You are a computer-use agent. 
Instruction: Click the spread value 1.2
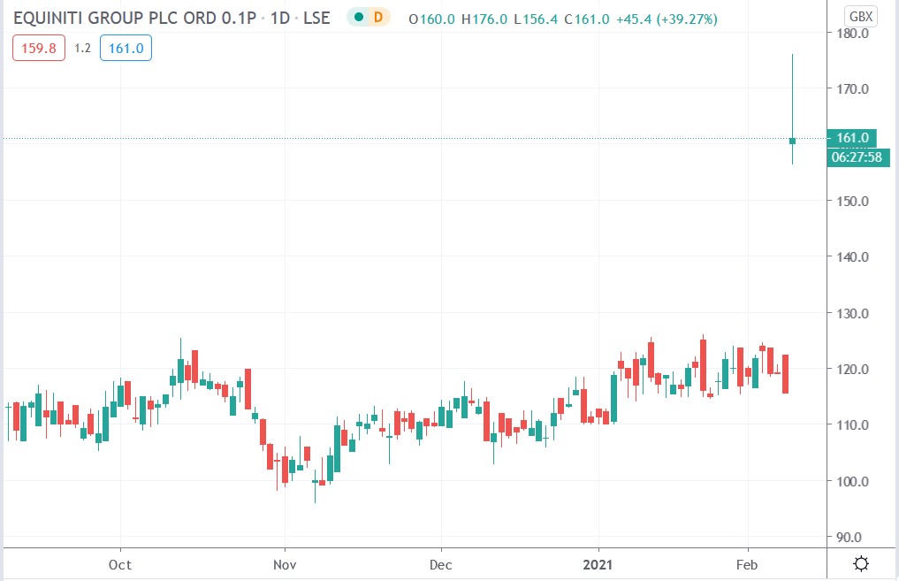click(82, 48)
